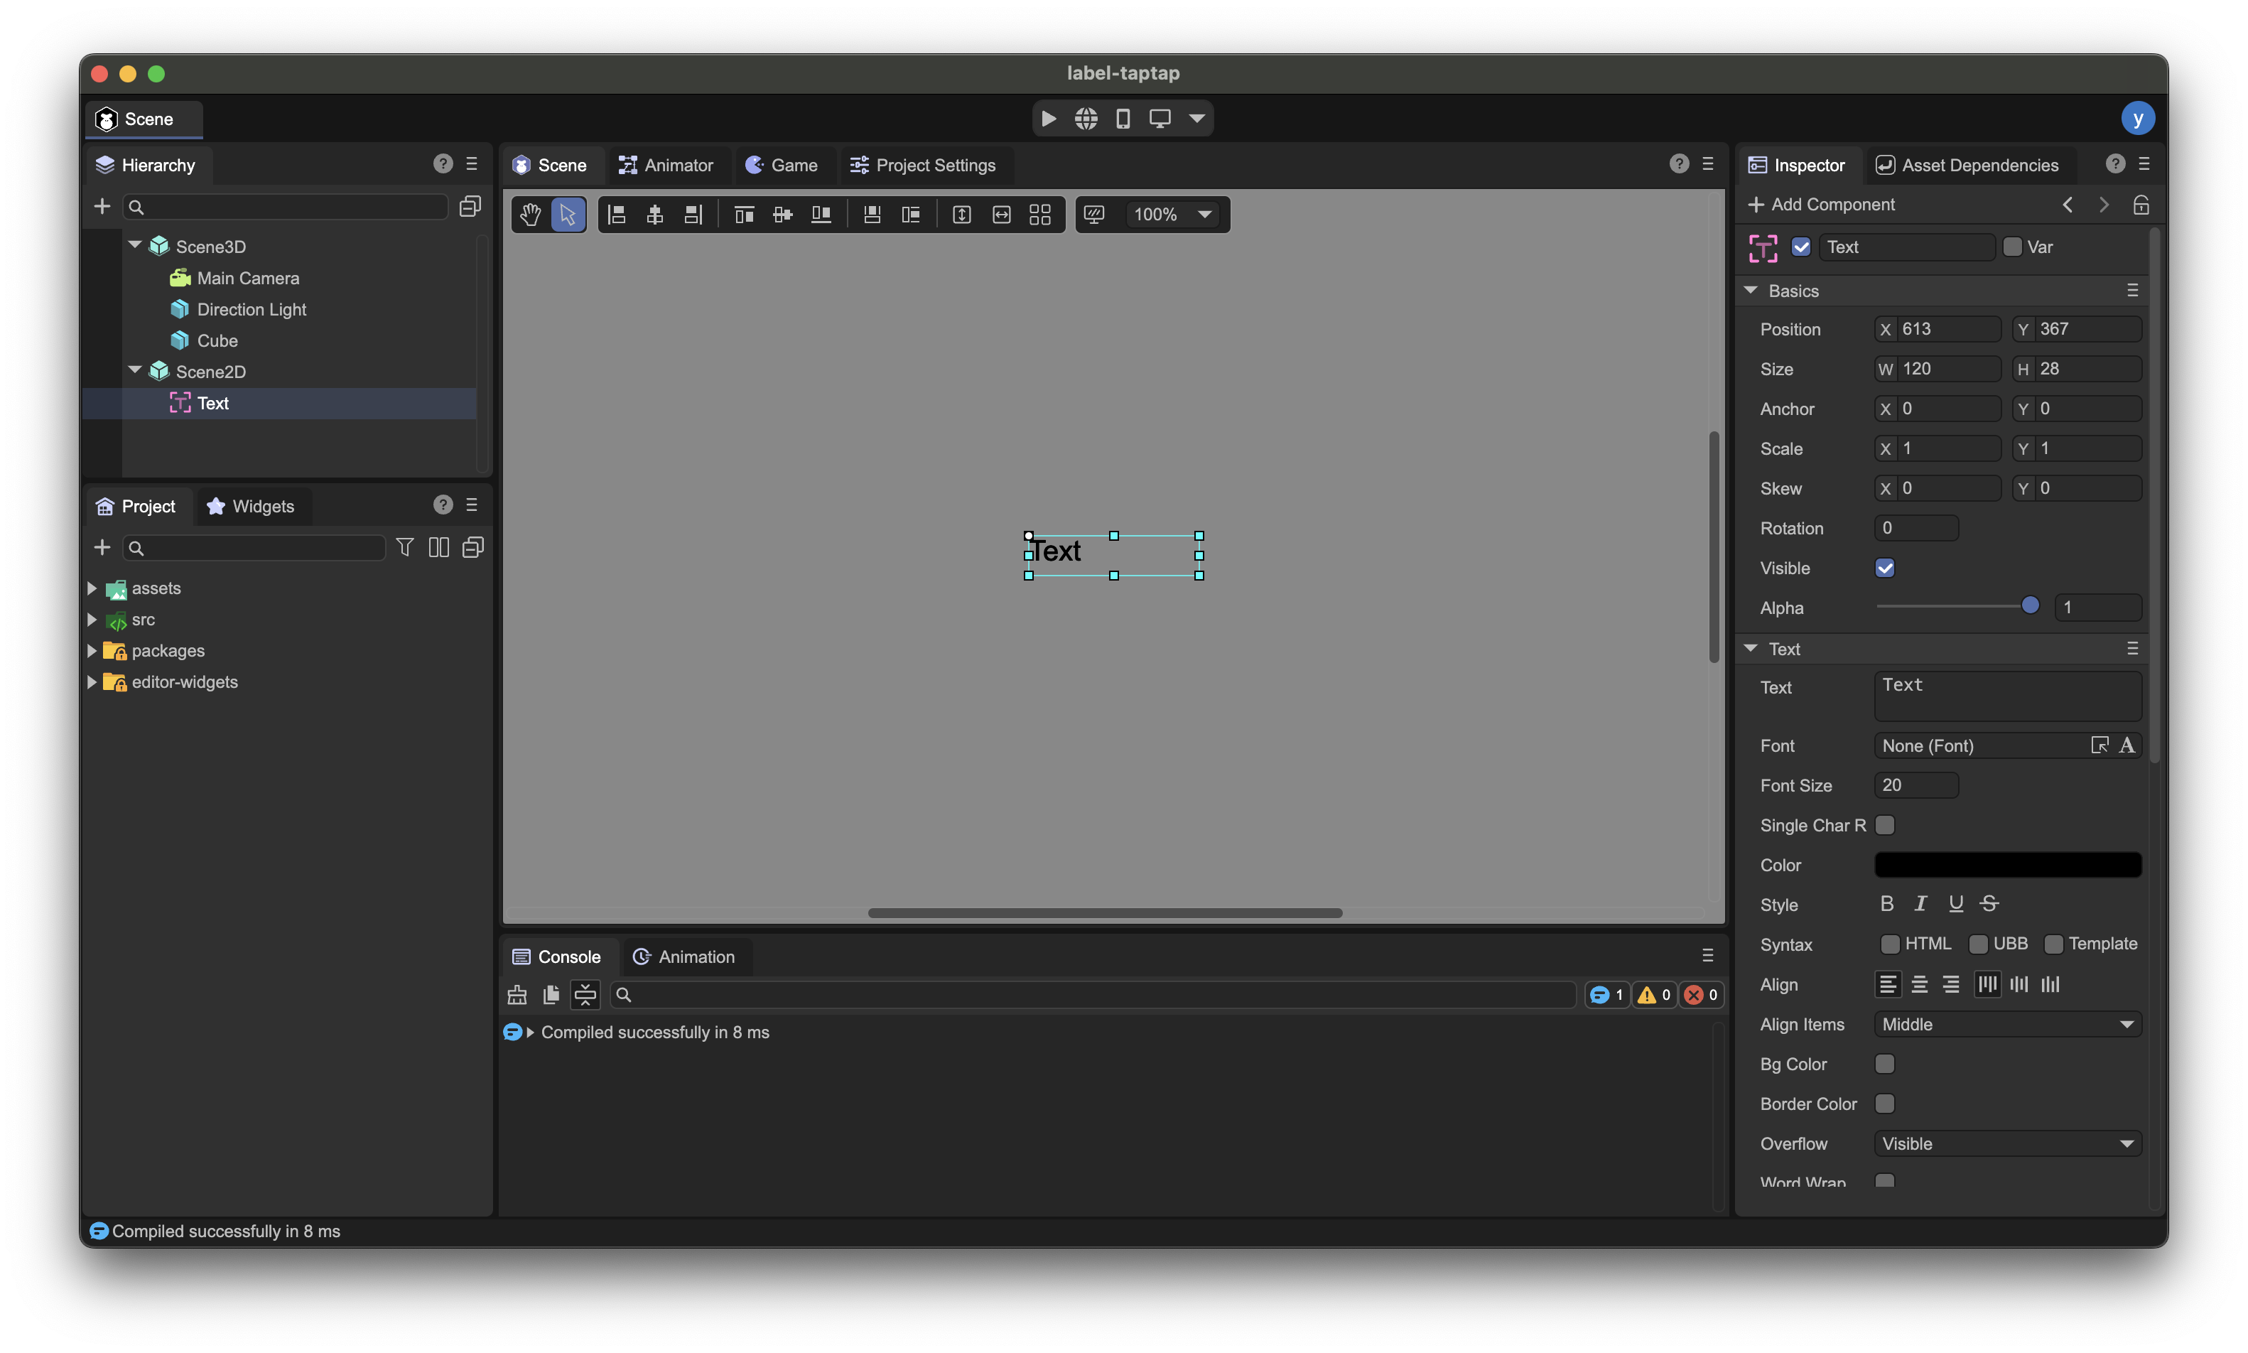The image size is (2248, 1353).
Task: Click the clear console icon
Action: [x=517, y=995]
